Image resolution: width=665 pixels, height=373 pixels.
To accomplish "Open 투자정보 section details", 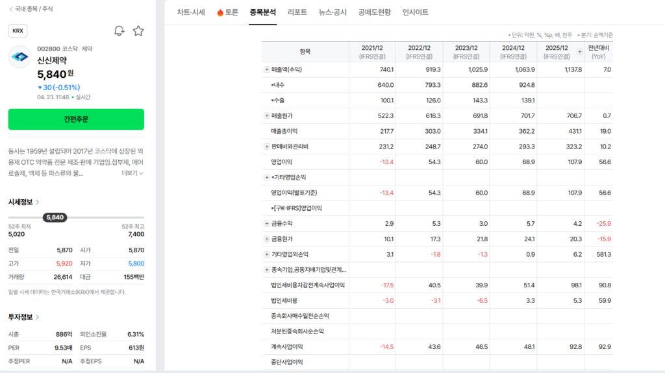I will pos(24,317).
